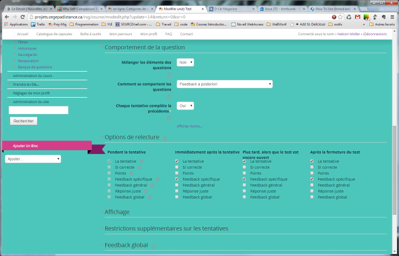Click the sidebar search text field
The height and width of the screenshot is (256, 399).
tap(39, 110)
